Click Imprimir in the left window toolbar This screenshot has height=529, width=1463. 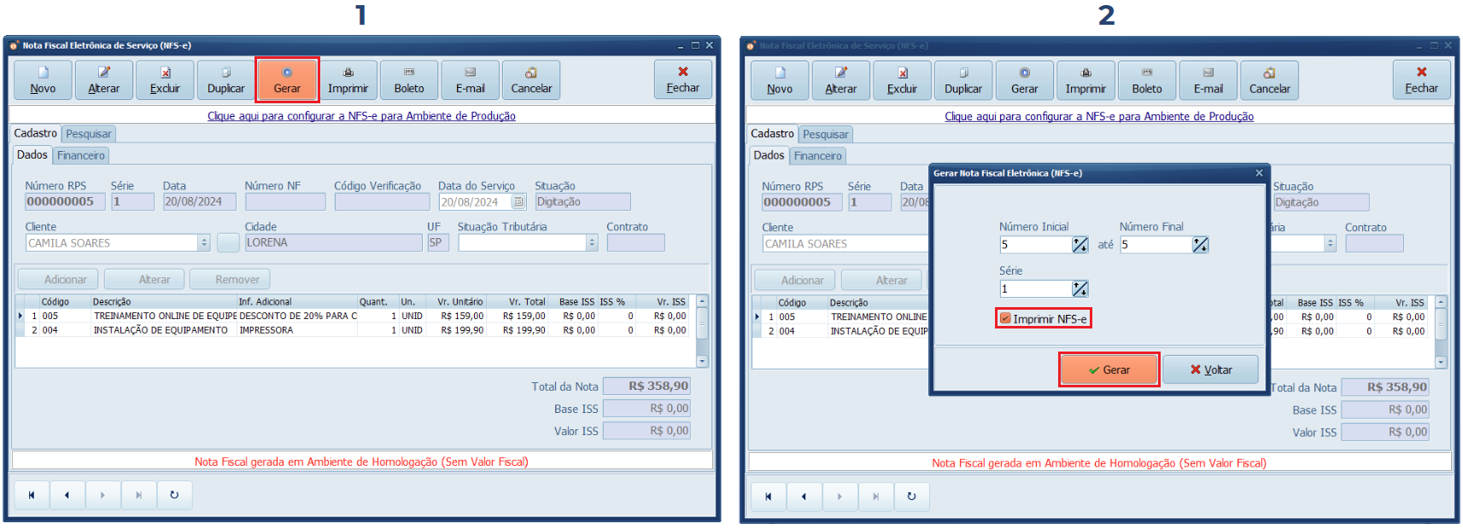click(x=348, y=80)
